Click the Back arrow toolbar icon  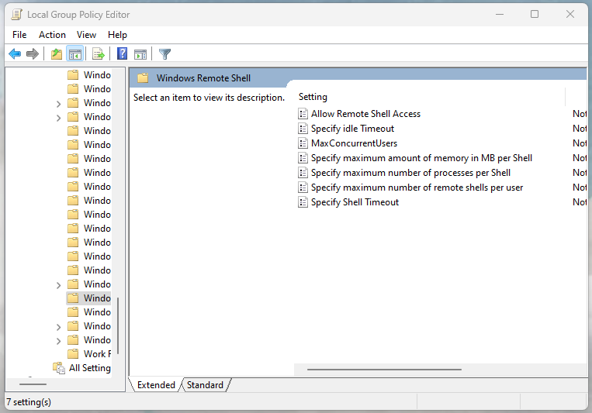[x=15, y=53]
